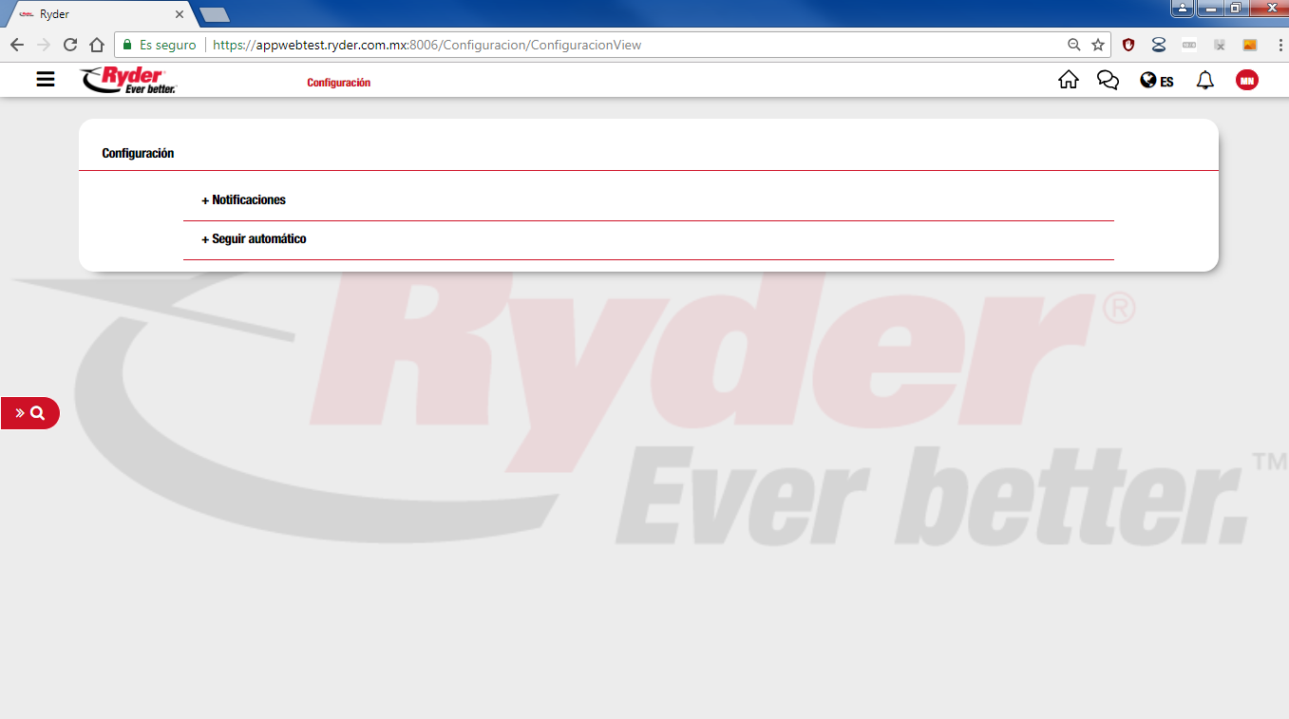Viewport: 1289px width, 719px height.
Task: Expand the Seguir automático section
Action: [255, 239]
